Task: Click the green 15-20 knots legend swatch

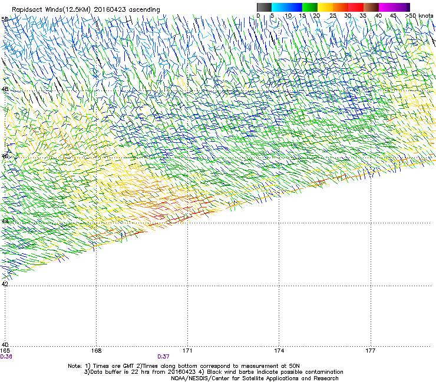Action: (310, 7)
